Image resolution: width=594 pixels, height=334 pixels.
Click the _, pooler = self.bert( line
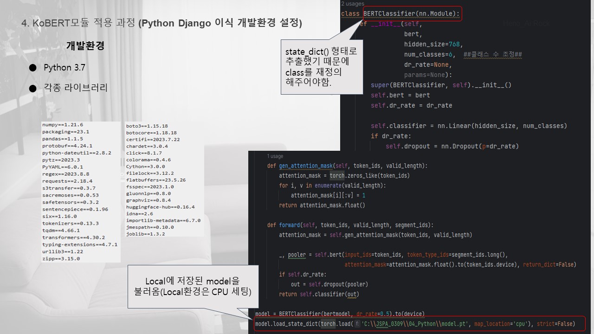point(394,255)
